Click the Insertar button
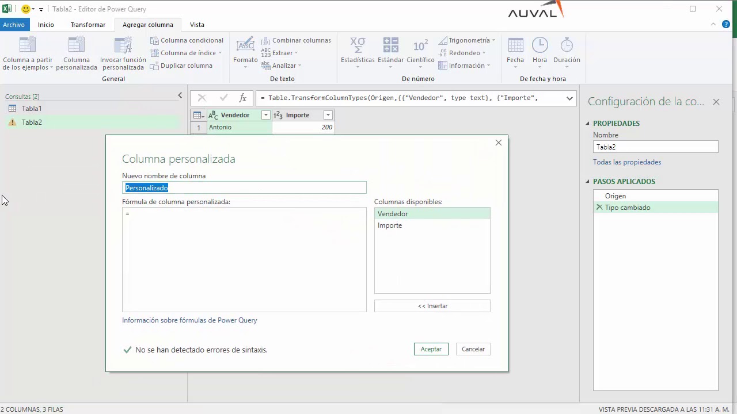 (x=432, y=306)
